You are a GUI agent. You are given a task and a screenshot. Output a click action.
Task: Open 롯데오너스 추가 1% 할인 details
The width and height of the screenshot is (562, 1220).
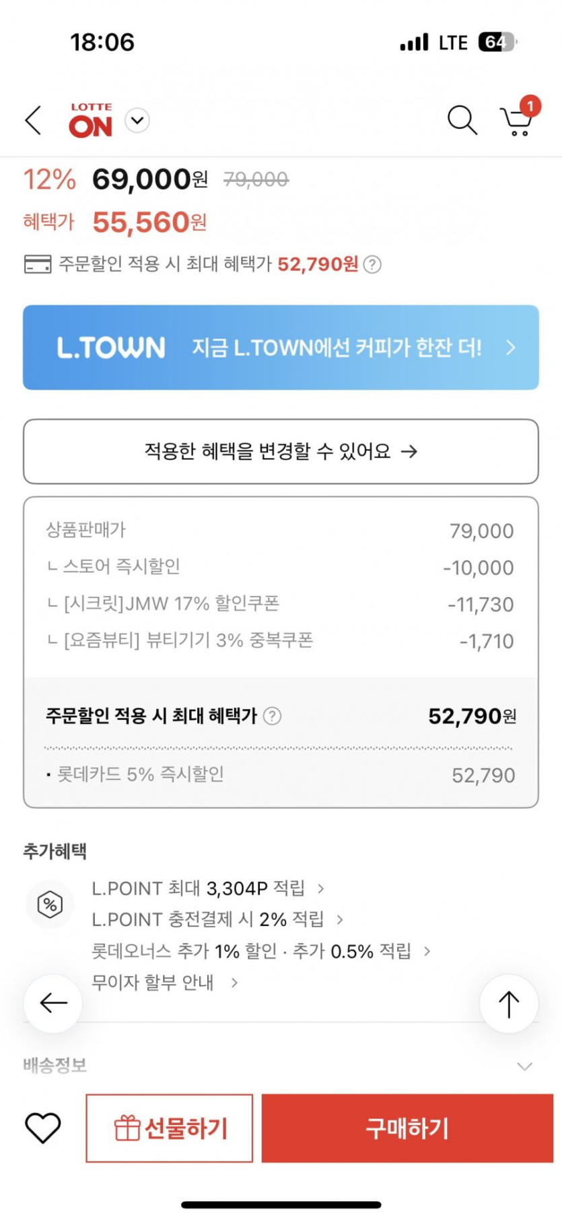pyautogui.click(x=260, y=951)
